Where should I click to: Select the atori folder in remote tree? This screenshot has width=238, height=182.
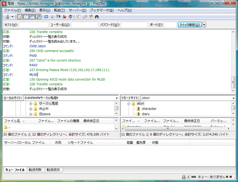click(140, 103)
